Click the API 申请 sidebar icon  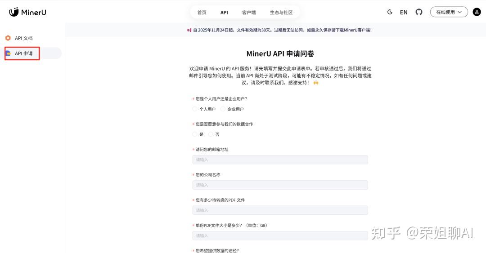(x=8, y=53)
